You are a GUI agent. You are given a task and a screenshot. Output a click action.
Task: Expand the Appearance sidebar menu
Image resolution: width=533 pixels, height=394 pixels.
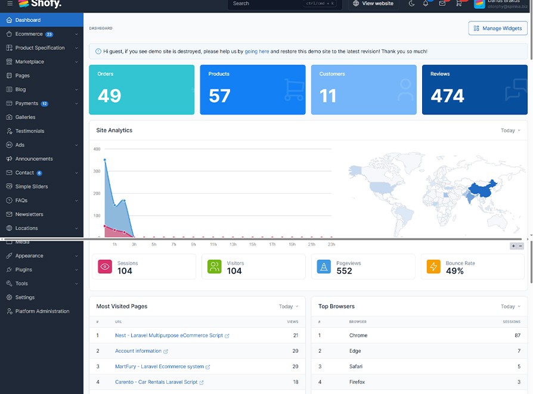pos(41,256)
